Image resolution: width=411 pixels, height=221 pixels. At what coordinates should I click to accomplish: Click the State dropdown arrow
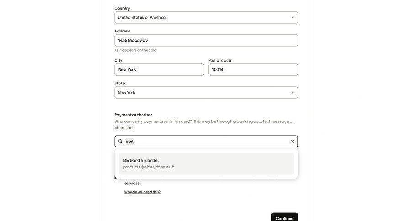pyautogui.click(x=293, y=93)
